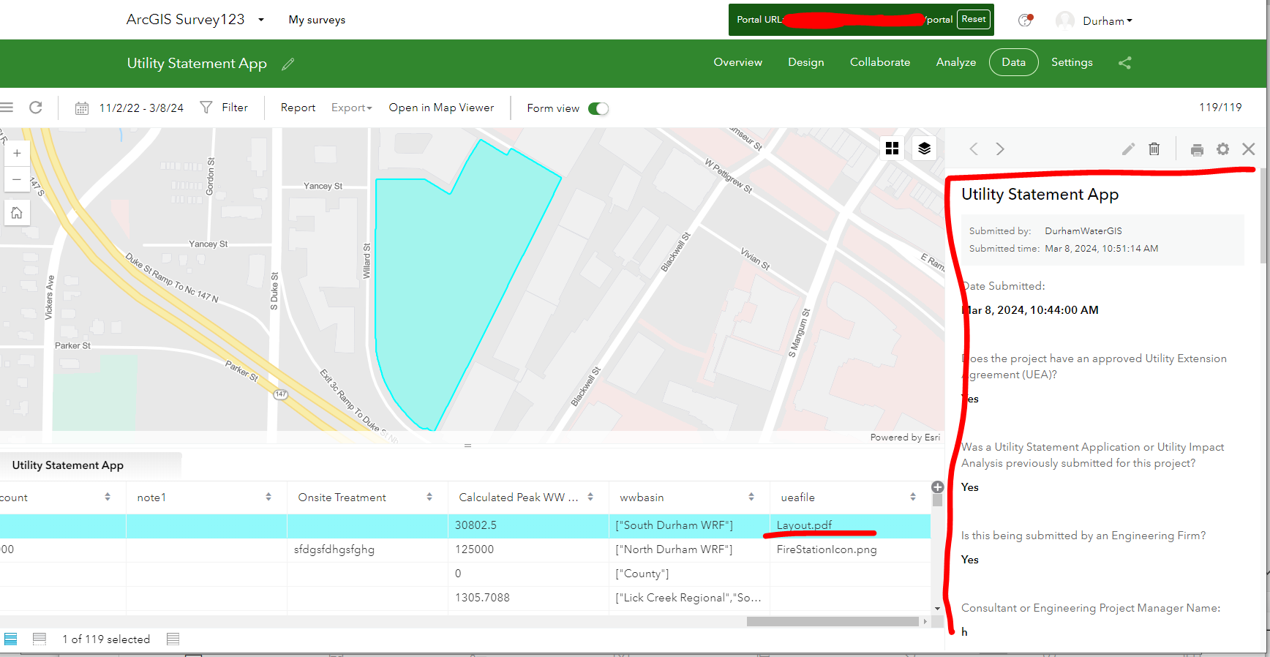Viewport: 1270px width, 657px height.
Task: Open the basemap gallery grid icon
Action: click(892, 149)
